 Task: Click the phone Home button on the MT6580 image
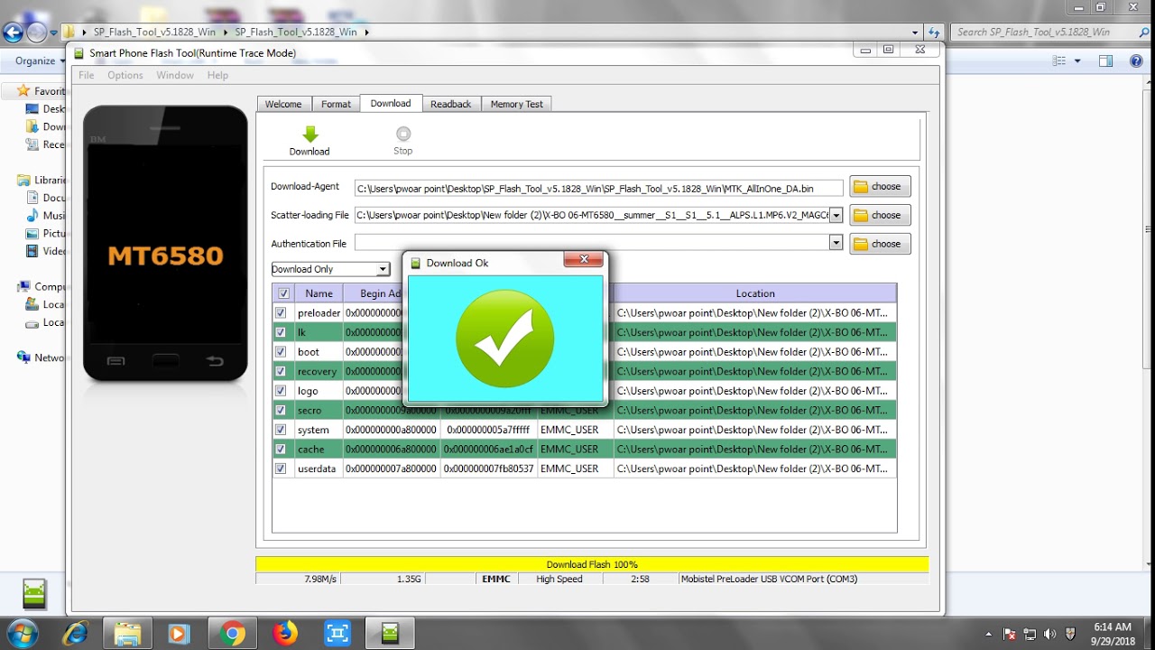pos(165,361)
